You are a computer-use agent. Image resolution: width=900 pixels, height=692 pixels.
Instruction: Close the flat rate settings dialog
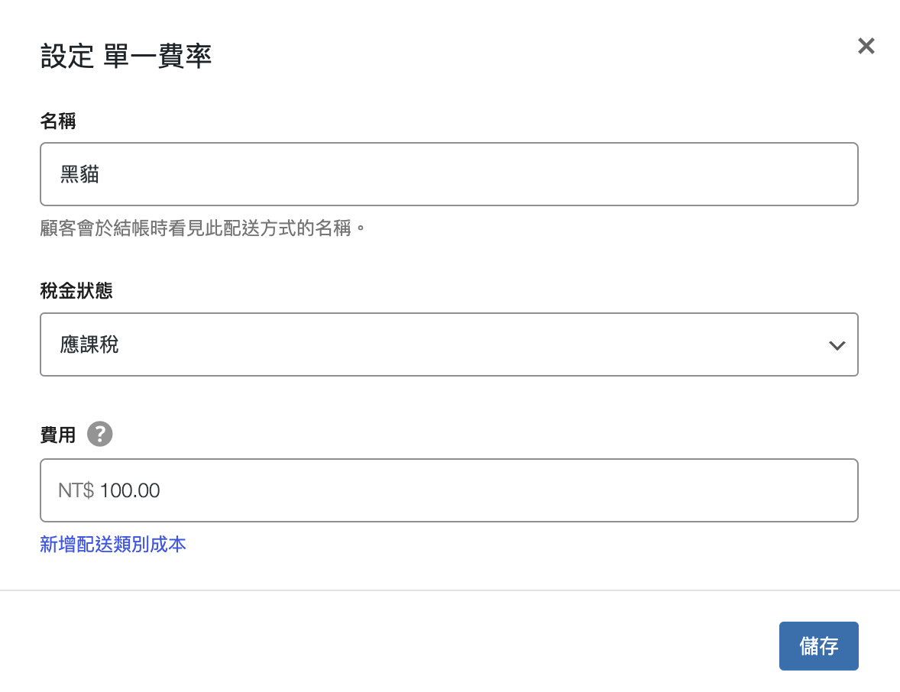pos(866,47)
